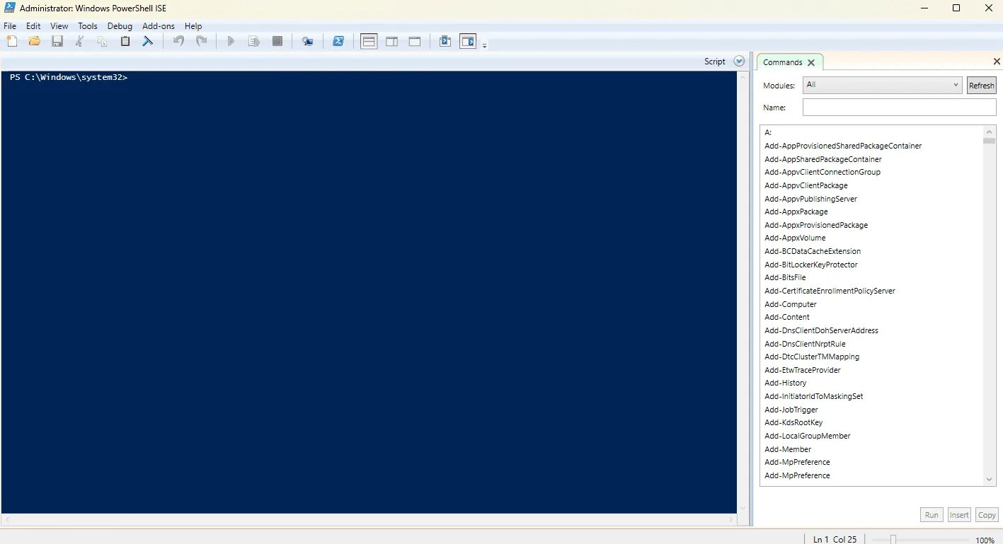Open the Debug menu
The image size is (1003, 544).
[120, 26]
